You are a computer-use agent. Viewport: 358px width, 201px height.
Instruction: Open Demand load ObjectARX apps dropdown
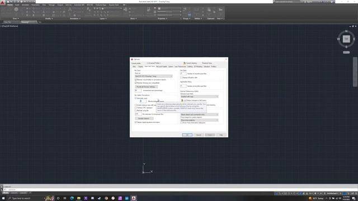(x=199, y=114)
